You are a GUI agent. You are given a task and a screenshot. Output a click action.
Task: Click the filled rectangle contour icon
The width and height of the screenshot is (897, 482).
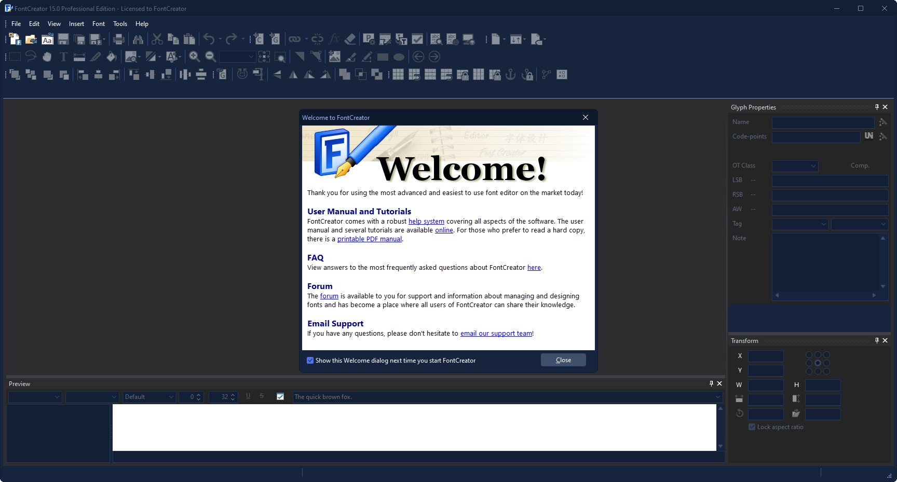(x=383, y=57)
